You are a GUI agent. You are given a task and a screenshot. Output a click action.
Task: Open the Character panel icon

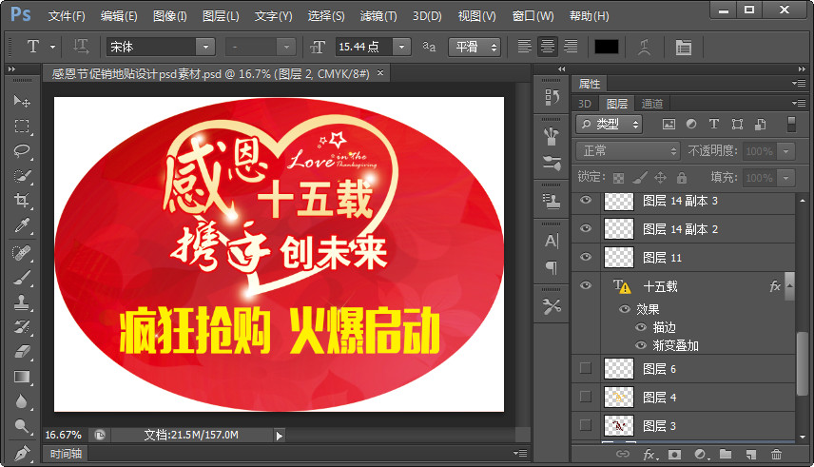point(552,241)
